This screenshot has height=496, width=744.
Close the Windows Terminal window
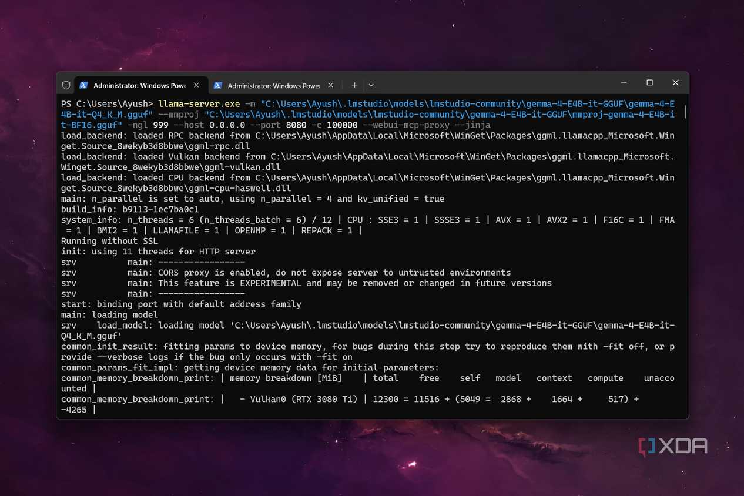pyautogui.click(x=675, y=83)
